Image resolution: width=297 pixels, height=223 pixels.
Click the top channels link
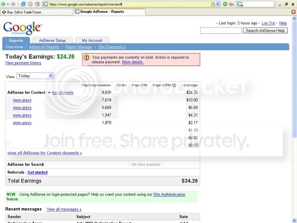tap(63, 93)
